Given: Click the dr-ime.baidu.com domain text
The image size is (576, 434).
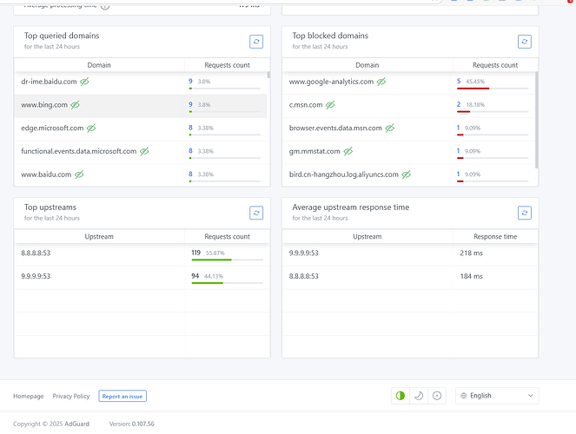Looking at the screenshot, I should [x=49, y=82].
